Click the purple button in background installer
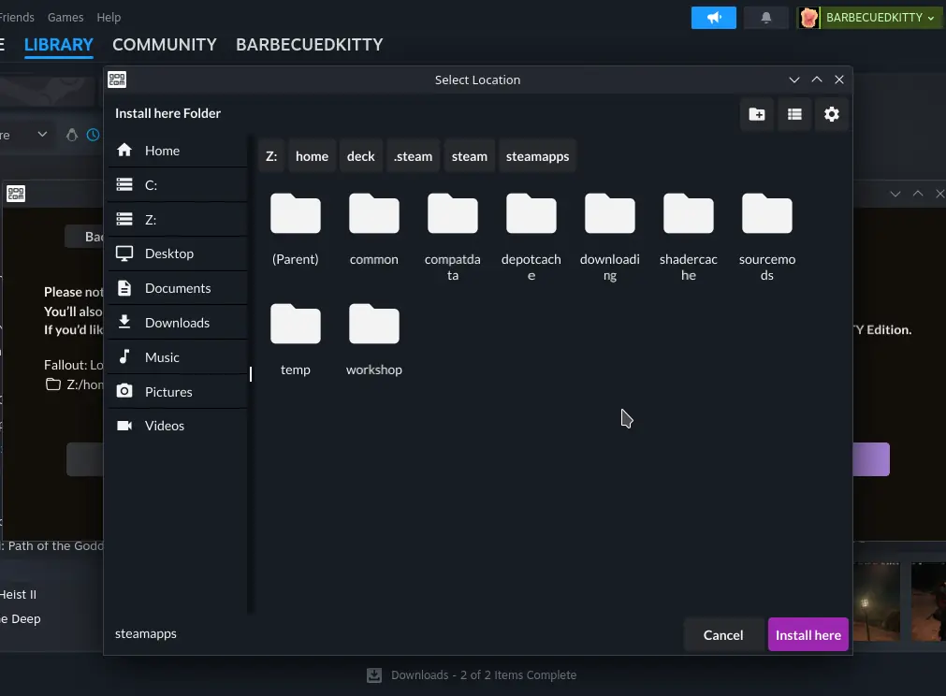Screen dimensions: 946x696 click(870, 459)
